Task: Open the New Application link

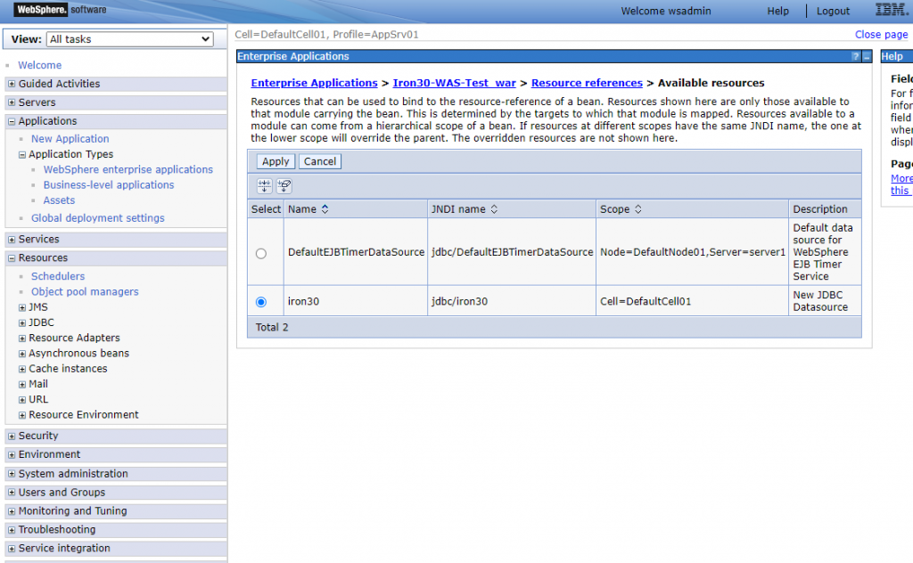Action: 70,139
